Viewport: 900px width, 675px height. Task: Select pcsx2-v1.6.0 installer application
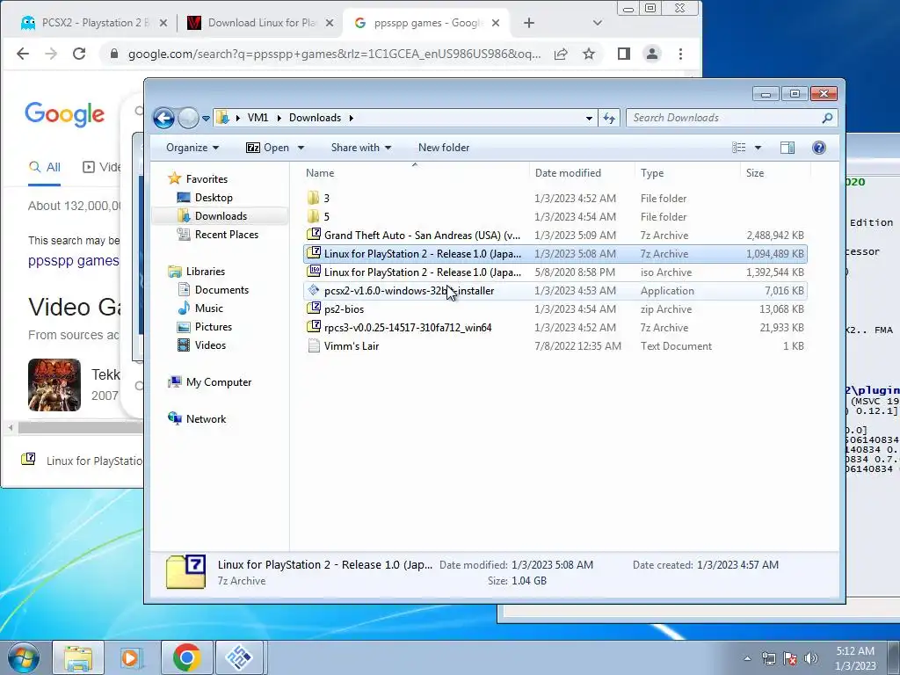click(555, 290)
